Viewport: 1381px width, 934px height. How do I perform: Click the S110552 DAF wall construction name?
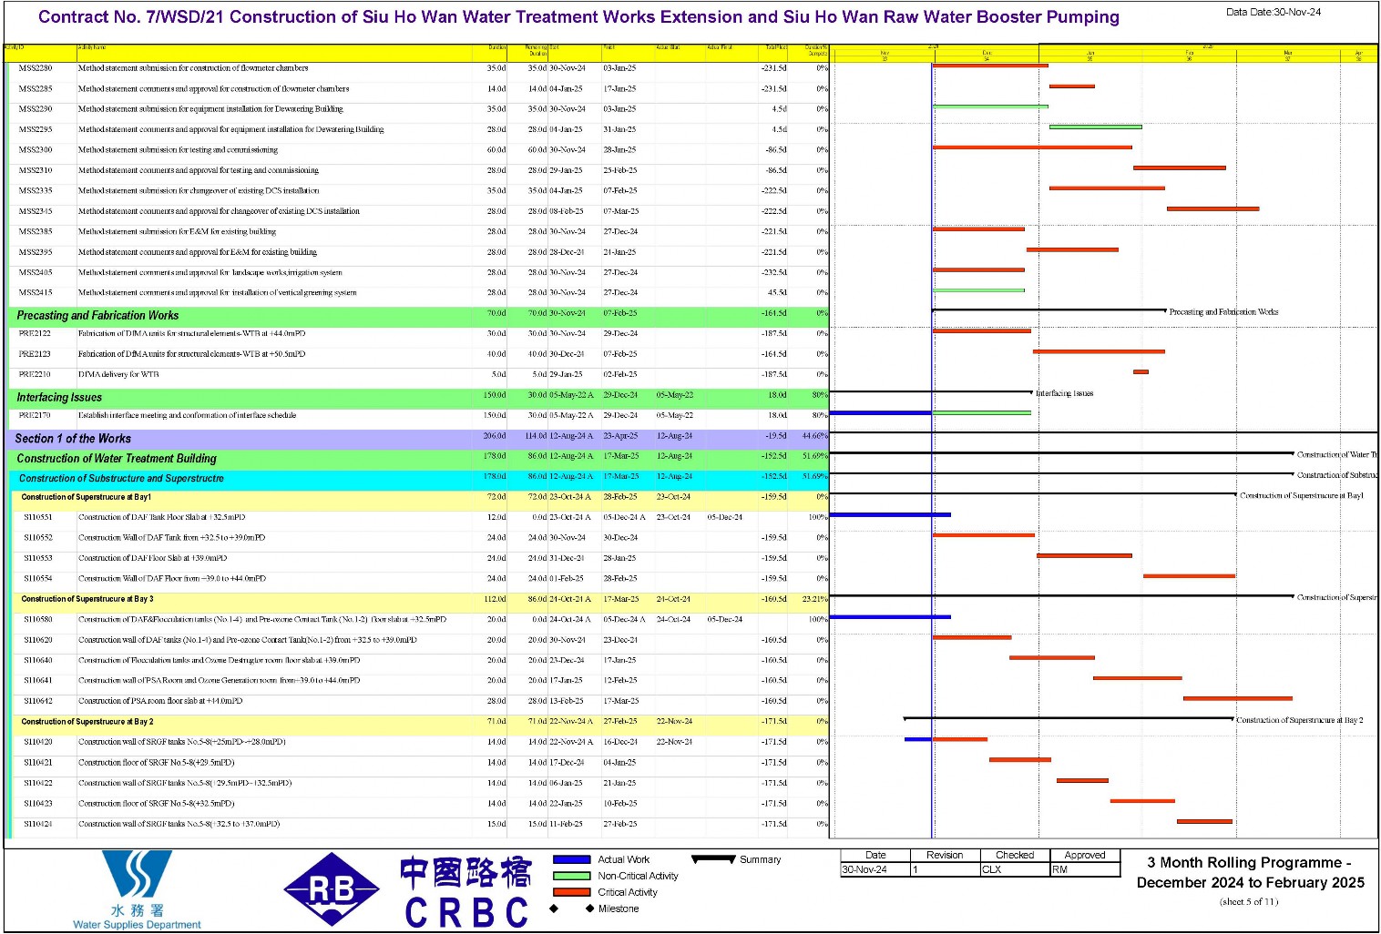pos(172,538)
